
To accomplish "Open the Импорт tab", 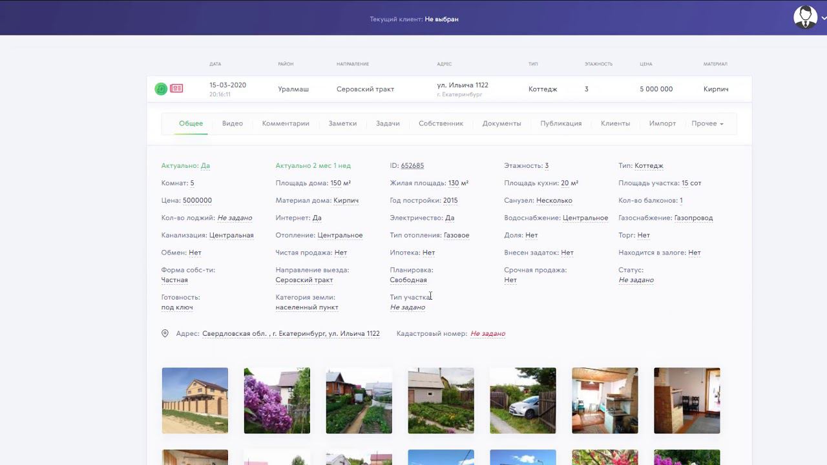I will click(662, 123).
